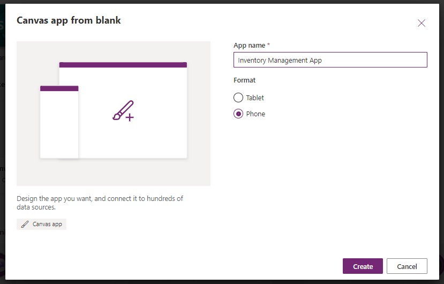
Task: Click the phone mockup in the illustration
Action: [x=59, y=126]
